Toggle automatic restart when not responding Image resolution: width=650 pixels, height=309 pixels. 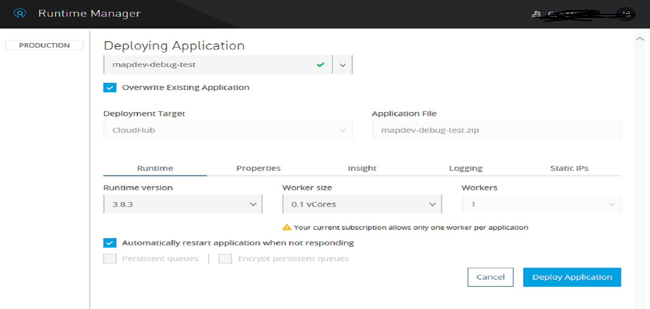110,243
